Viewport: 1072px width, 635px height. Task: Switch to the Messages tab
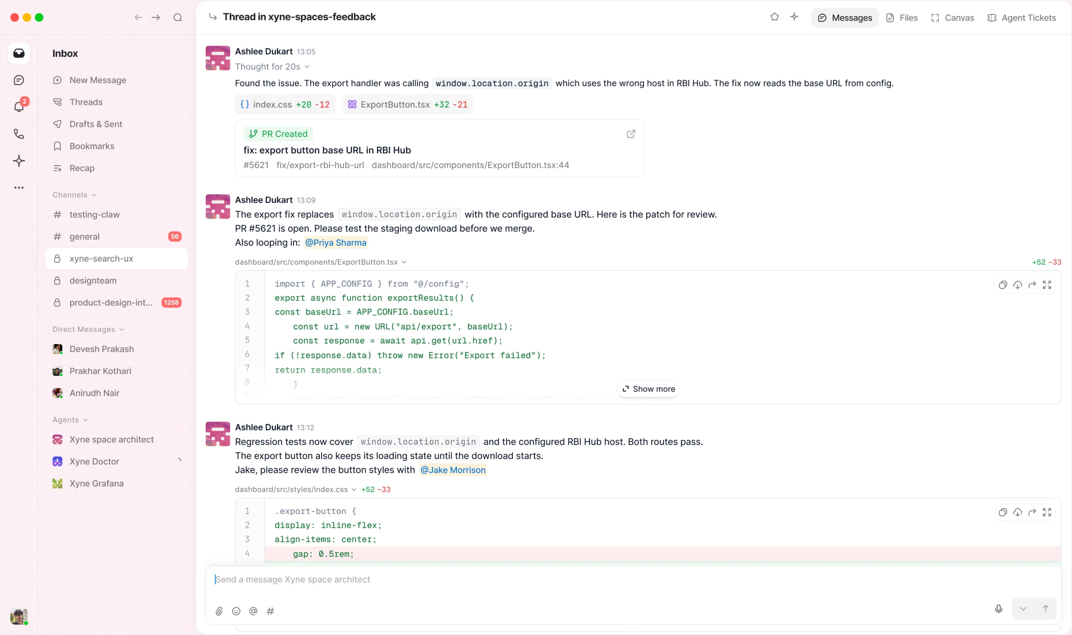pos(845,17)
